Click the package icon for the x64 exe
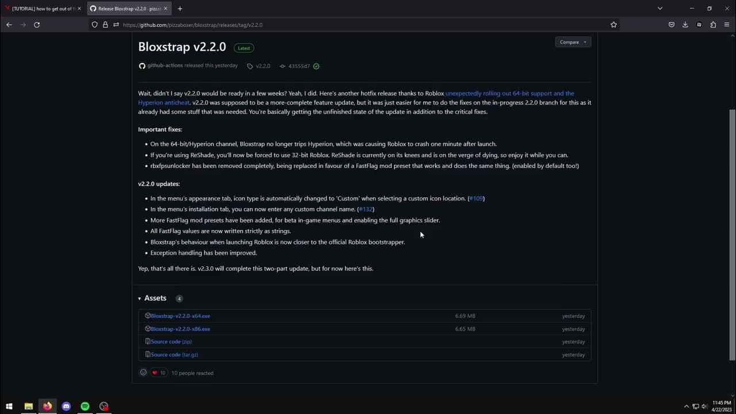The height and width of the screenshot is (414, 736). [x=148, y=316]
